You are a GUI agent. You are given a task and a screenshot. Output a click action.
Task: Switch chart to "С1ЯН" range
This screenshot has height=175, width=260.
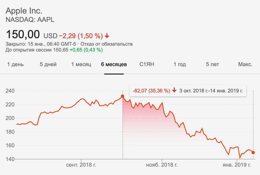pos(147,64)
